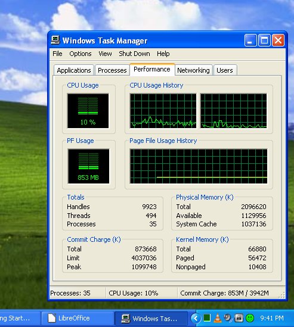Click the Task Manager icon in taskbar button
The image size is (294, 327).
click(x=126, y=319)
